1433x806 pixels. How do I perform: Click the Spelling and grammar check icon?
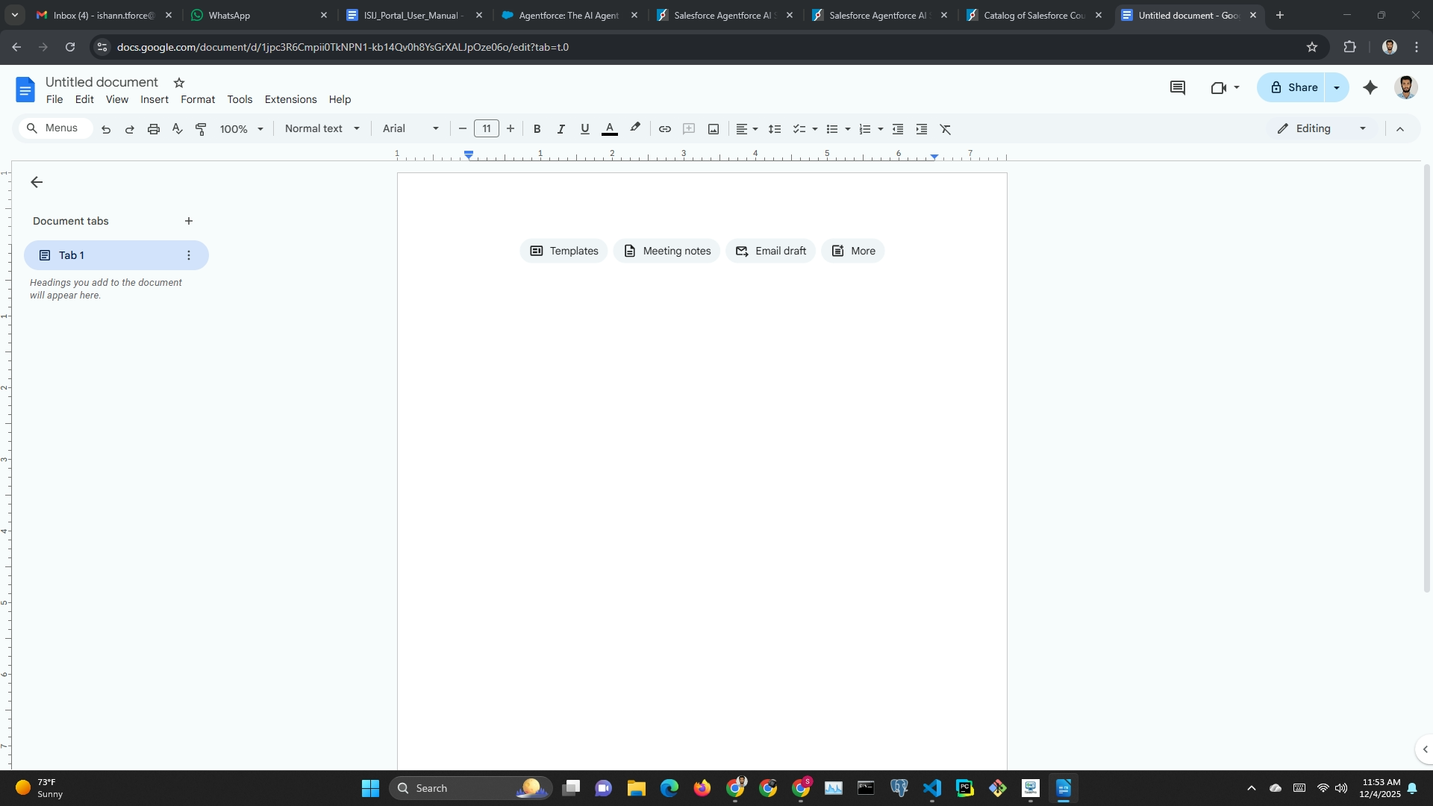coord(177,129)
